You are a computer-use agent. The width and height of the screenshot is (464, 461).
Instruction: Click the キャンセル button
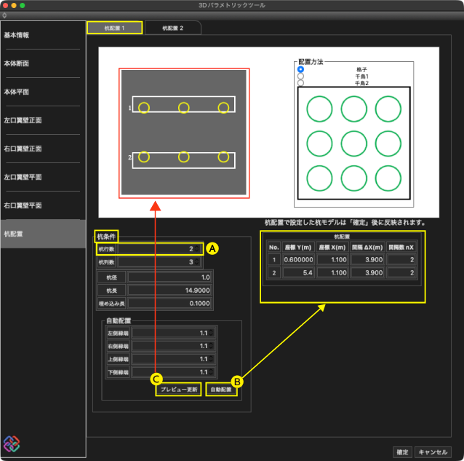pos(433,452)
